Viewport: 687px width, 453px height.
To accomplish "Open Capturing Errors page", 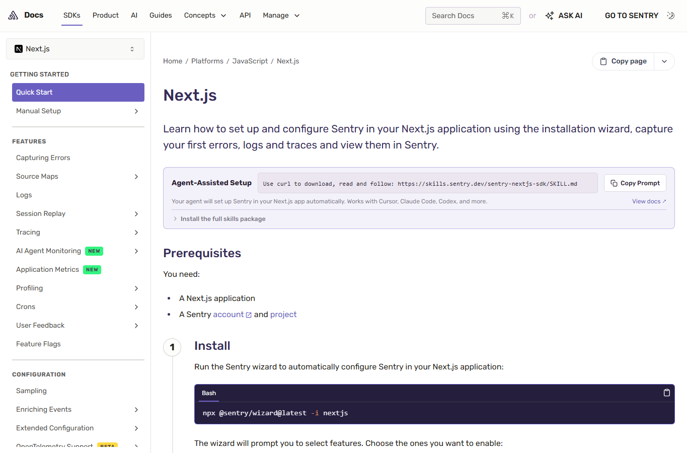I will 43,158.
